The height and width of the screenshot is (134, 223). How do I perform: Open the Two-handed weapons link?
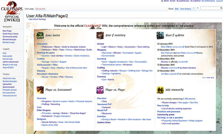click(128, 53)
